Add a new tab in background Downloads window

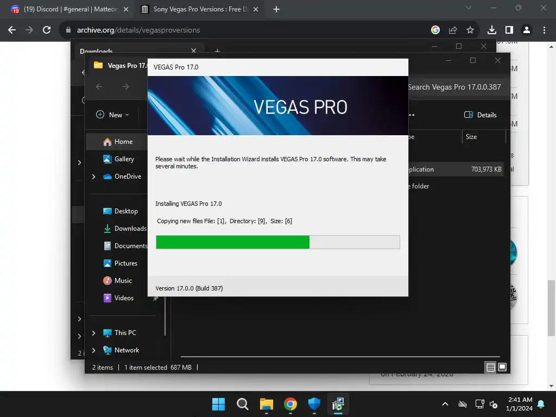(217, 51)
